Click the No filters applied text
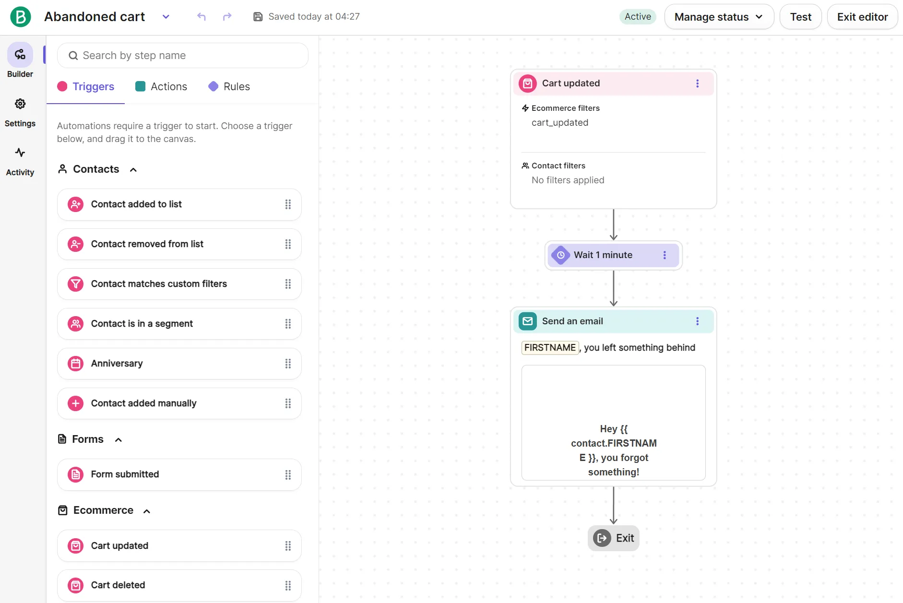Viewport: 903px width, 603px height. 568,180
